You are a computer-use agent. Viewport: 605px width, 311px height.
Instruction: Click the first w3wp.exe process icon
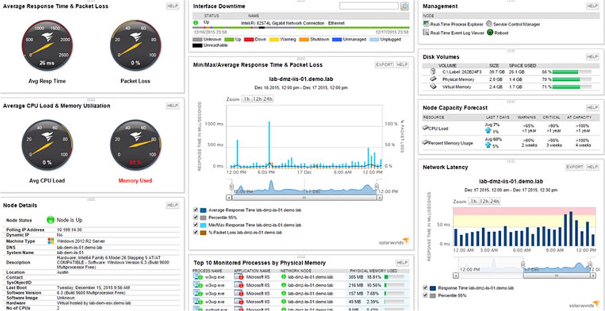(198, 277)
